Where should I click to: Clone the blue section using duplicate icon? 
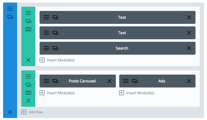pos(10,17)
